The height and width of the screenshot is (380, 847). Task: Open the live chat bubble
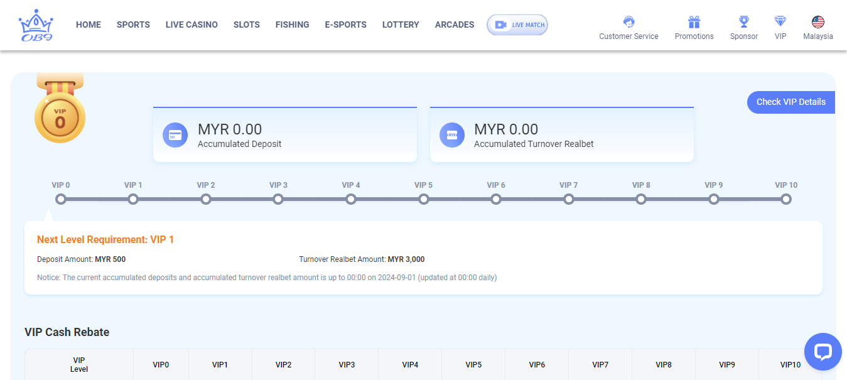pos(823,351)
